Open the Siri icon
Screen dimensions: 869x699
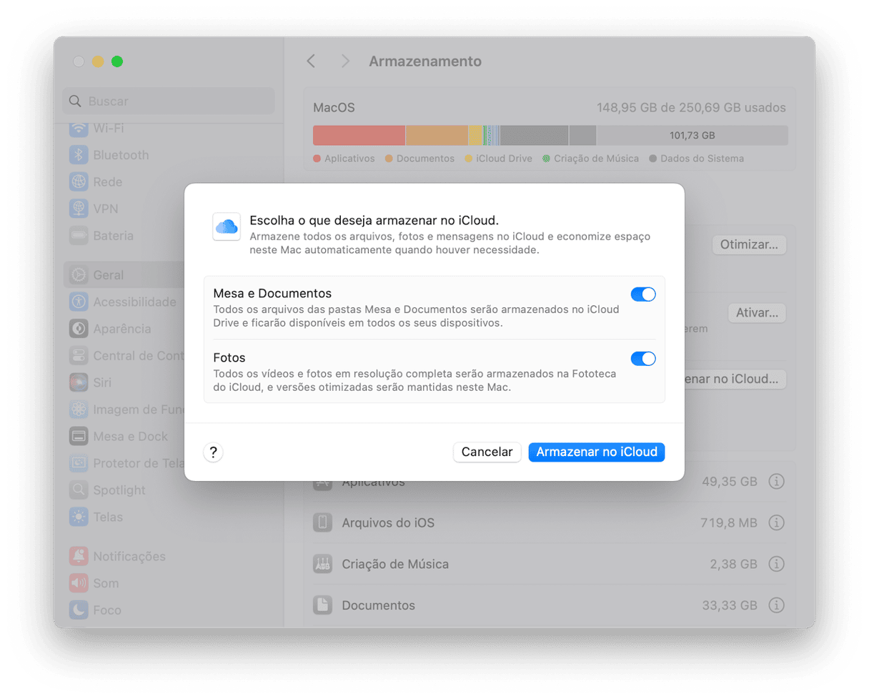click(79, 382)
